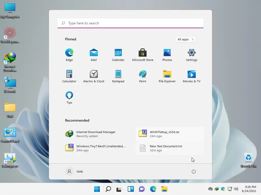
Task: Select Recycle Bin on desktop
Action: (x=248, y=160)
